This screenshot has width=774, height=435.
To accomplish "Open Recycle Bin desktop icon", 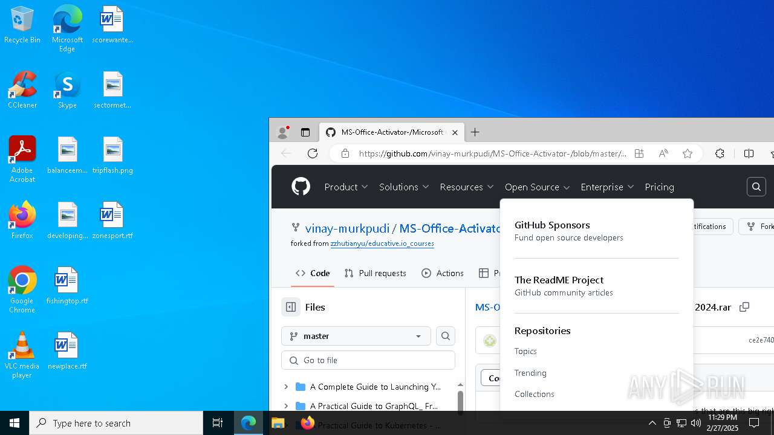I will pos(22,25).
